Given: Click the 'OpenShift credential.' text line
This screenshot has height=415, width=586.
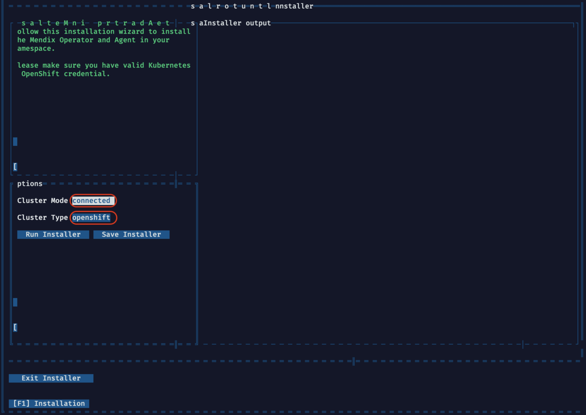Looking at the screenshot, I should [66, 74].
